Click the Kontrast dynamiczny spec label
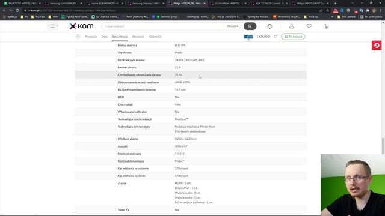Screen dimensions: 385x216 131,161
